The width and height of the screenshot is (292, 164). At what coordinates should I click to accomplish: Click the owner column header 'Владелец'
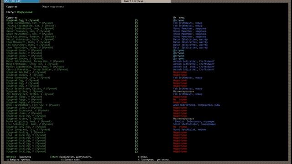[x=179, y=17]
